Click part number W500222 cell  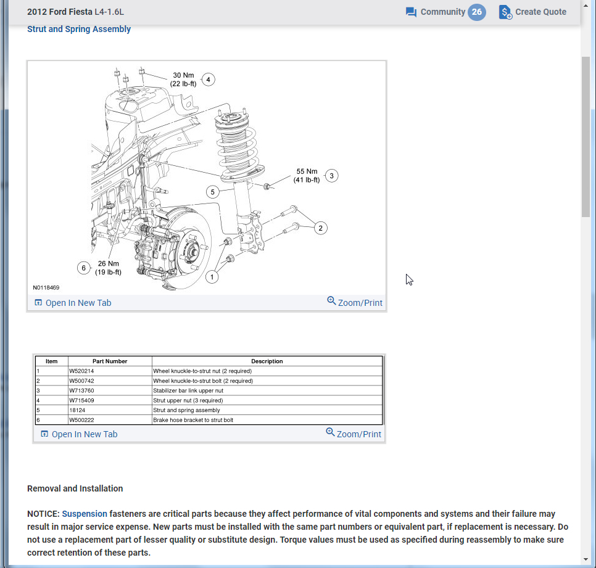coord(110,420)
